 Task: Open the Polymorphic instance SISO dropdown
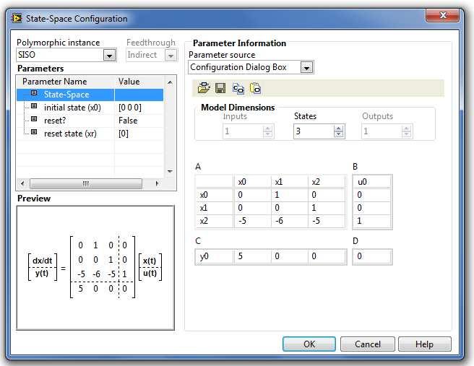[109, 56]
